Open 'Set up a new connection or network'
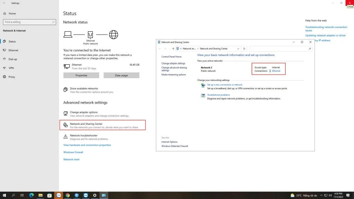This screenshot has width=354, height=199. pyautogui.click(x=224, y=85)
